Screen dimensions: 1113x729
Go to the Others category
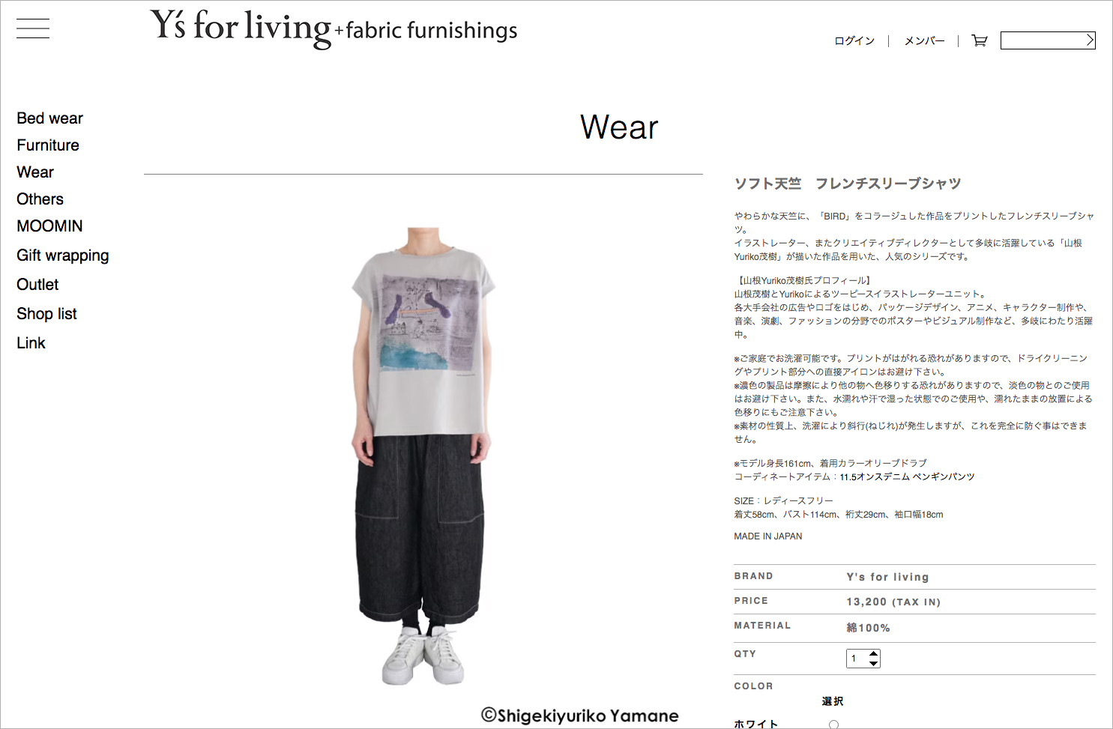[x=40, y=199]
